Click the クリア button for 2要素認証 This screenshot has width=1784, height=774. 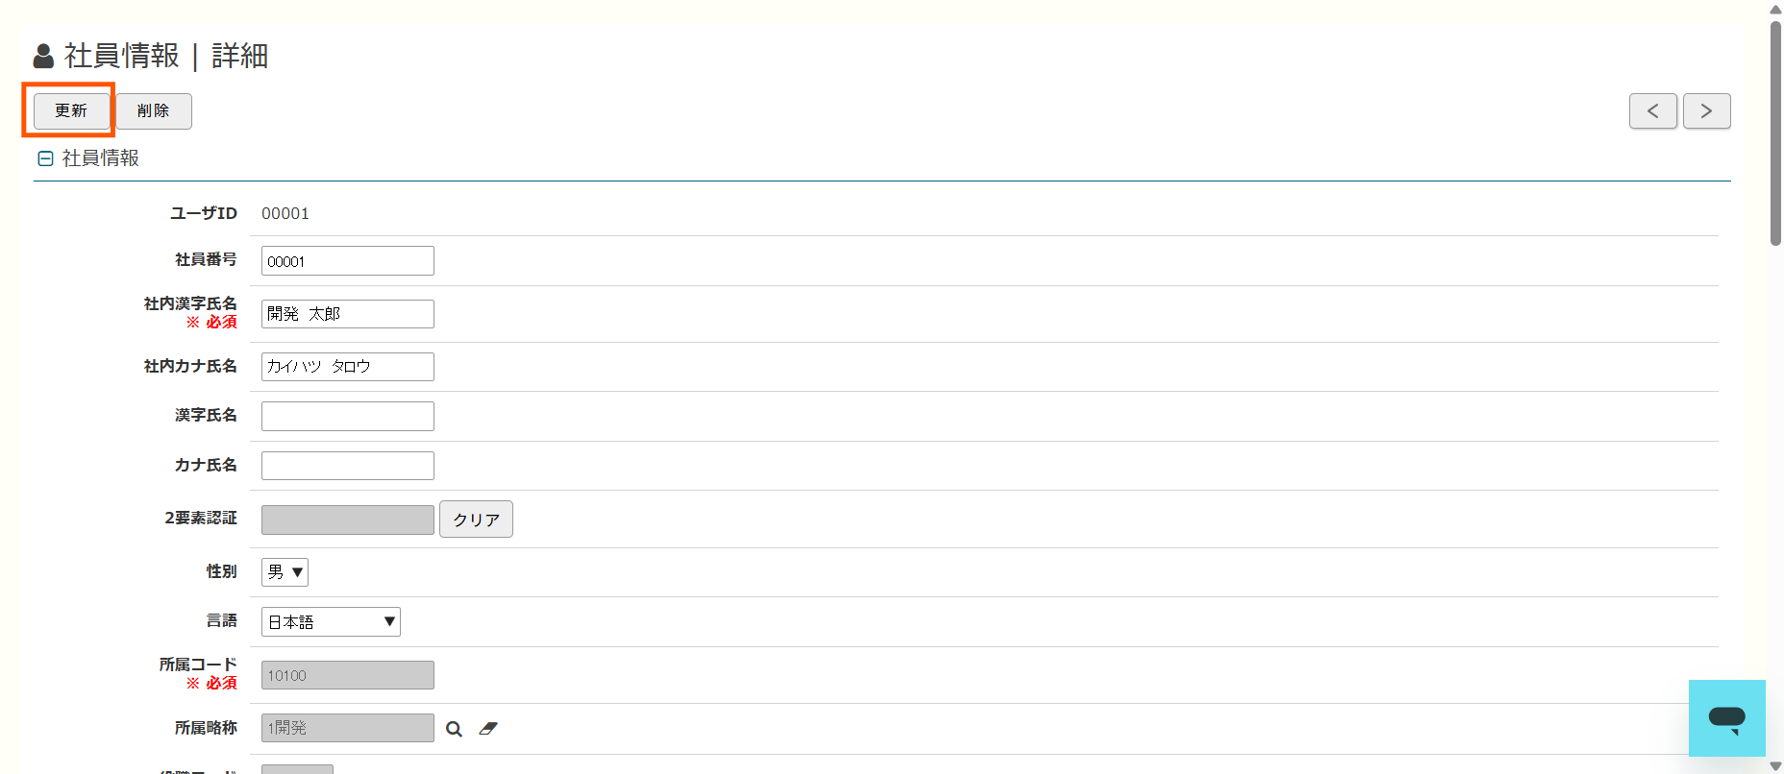tap(476, 520)
